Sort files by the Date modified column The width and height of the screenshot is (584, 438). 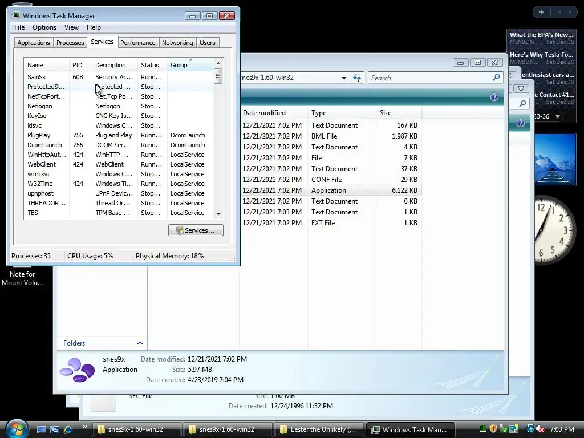tap(274, 113)
